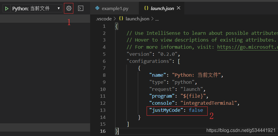
Task: Open launch.json via the gear icon
Action: pos(69,8)
